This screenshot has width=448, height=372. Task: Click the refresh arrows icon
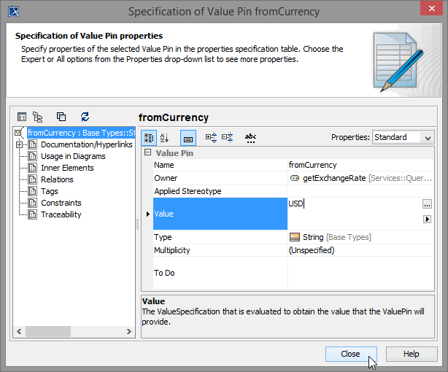[x=85, y=117]
